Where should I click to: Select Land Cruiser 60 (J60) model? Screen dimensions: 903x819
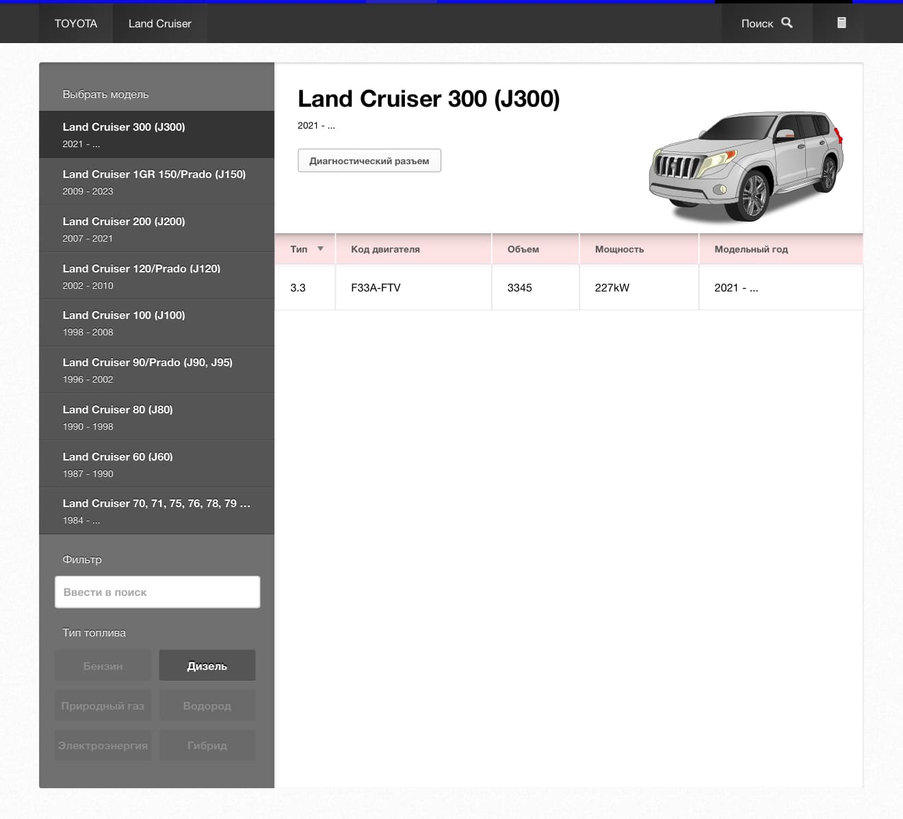click(x=157, y=465)
